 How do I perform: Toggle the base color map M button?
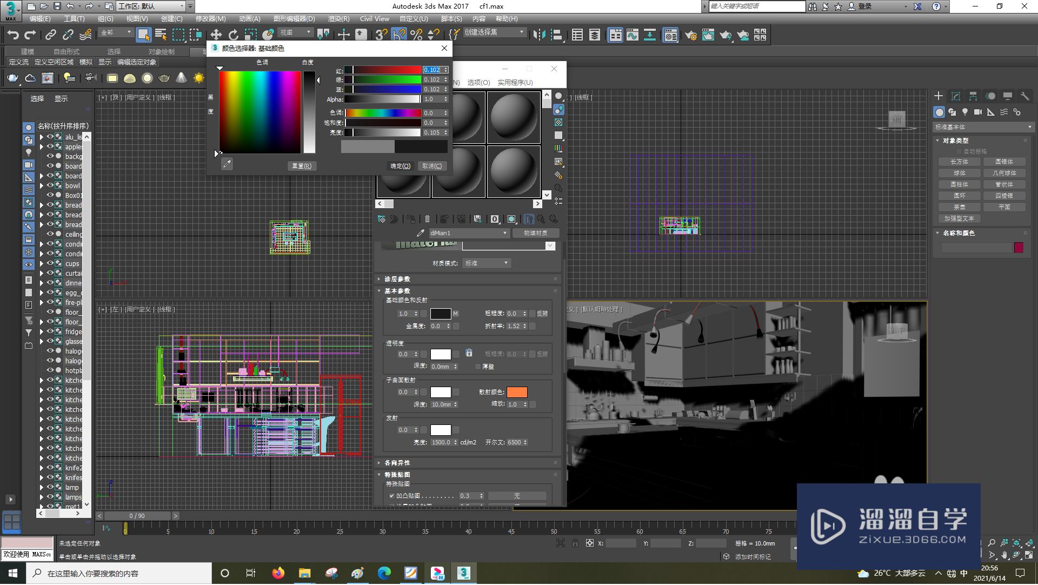[x=456, y=314]
